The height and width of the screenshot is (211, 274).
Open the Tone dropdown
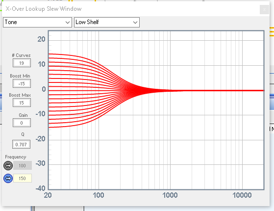[37, 22]
